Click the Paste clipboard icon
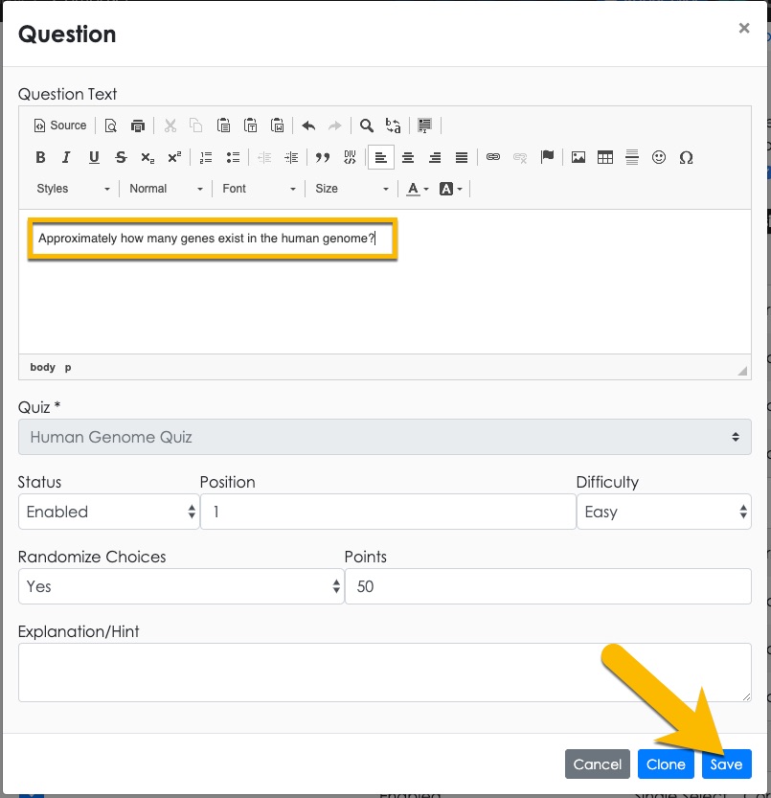This screenshot has width=771, height=798. click(x=223, y=125)
